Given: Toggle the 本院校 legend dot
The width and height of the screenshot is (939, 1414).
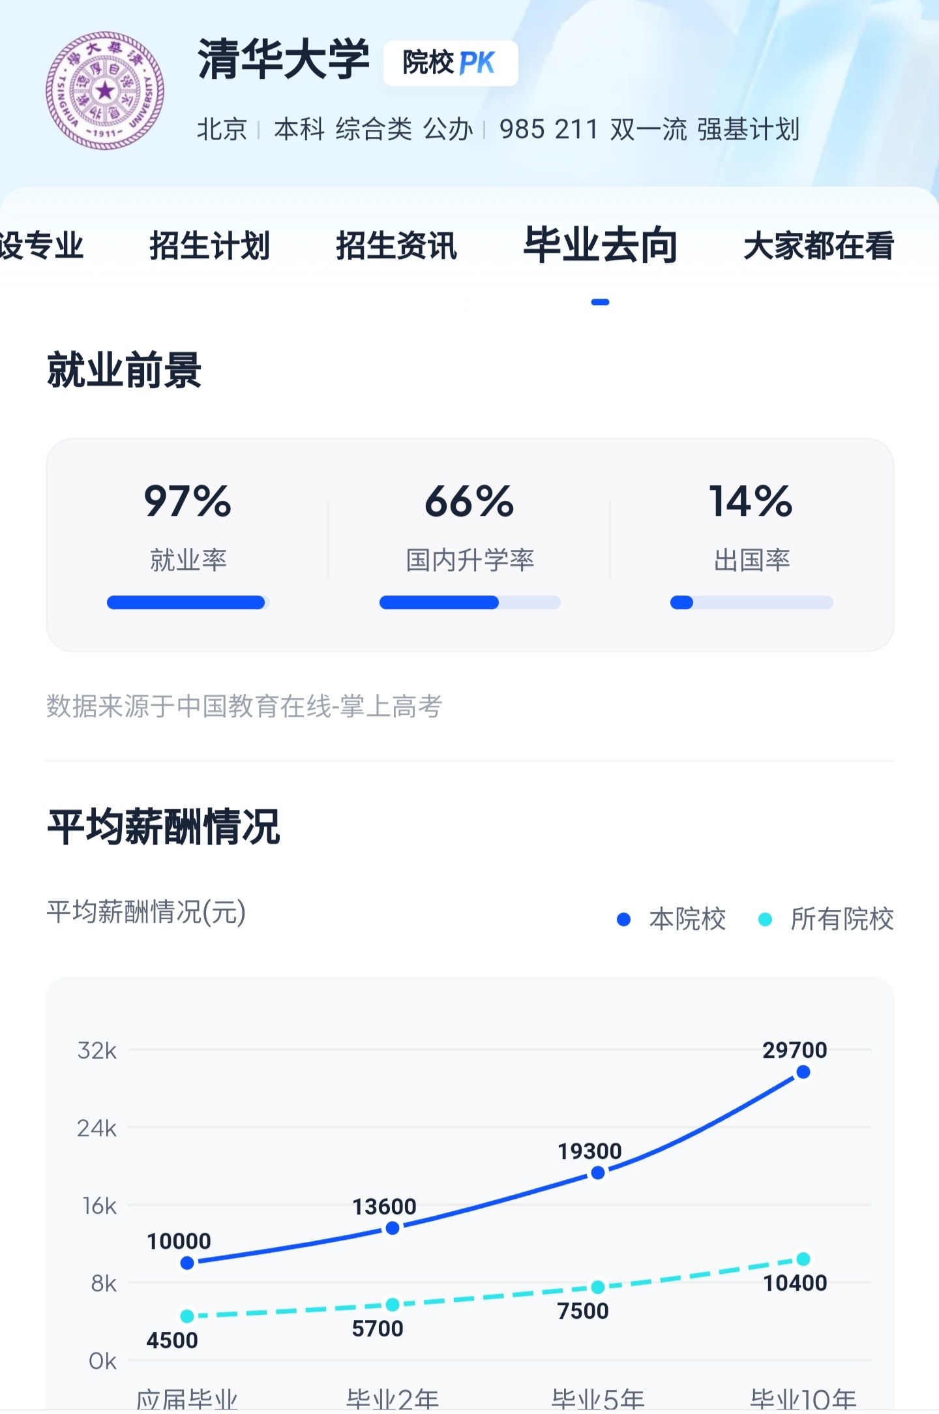Looking at the screenshot, I should (623, 920).
